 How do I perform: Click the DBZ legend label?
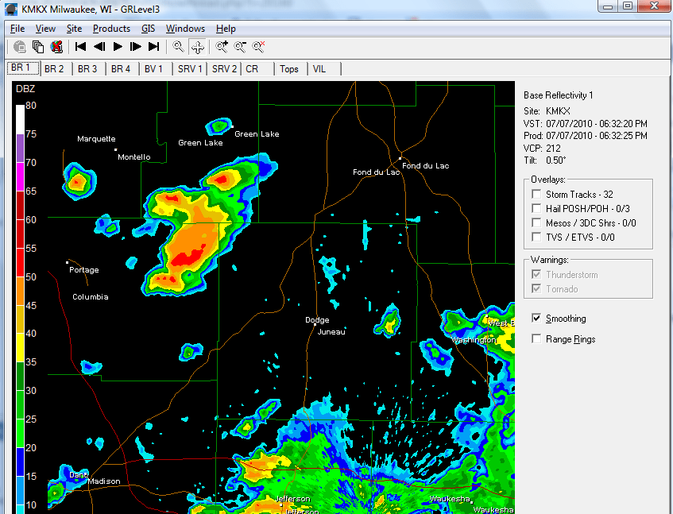click(25, 89)
